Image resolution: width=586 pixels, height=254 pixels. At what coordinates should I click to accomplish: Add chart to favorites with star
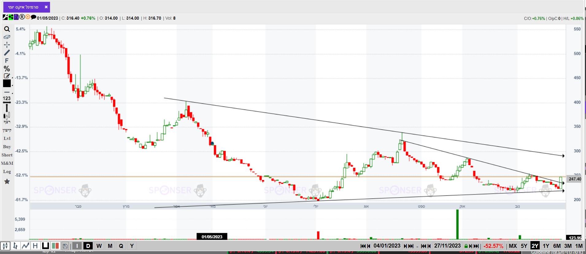(7, 182)
